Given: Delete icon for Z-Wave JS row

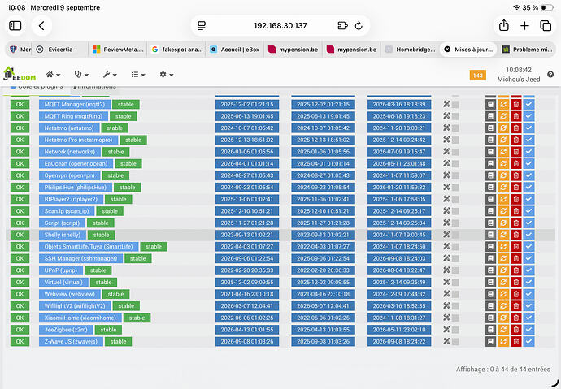Looking at the screenshot, I should (x=516, y=341).
